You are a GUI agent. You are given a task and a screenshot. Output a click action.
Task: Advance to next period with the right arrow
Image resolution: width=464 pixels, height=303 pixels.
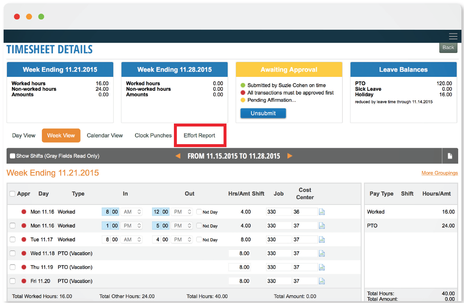[x=290, y=156]
